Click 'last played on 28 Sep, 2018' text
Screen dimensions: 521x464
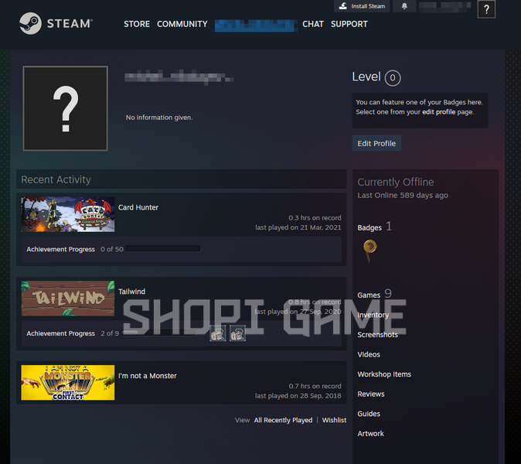pyautogui.click(x=298, y=396)
